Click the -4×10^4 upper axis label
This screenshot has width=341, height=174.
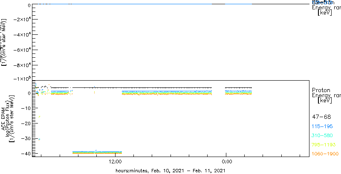pyautogui.click(x=22, y=34)
